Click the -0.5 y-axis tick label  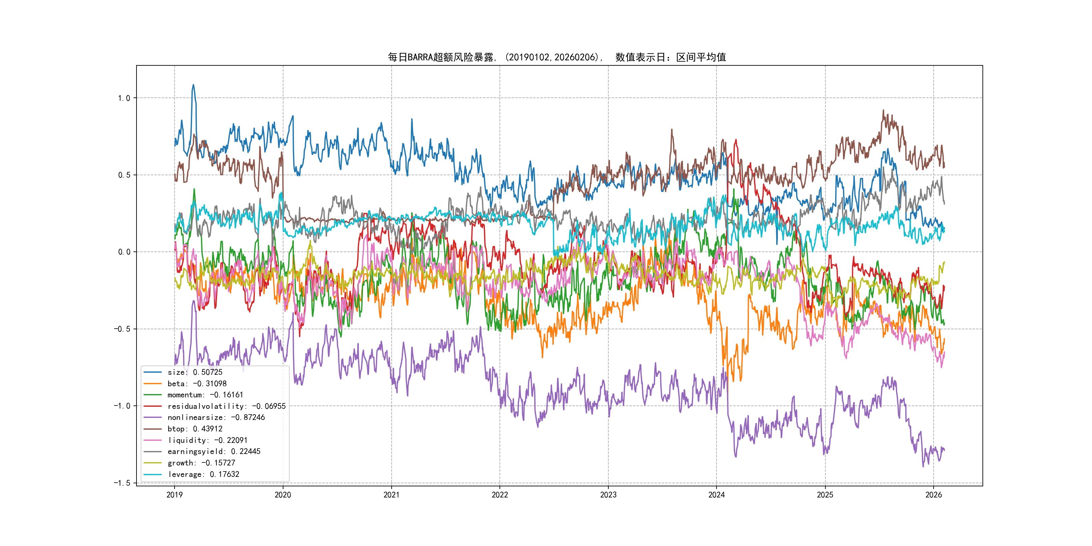[x=122, y=329]
